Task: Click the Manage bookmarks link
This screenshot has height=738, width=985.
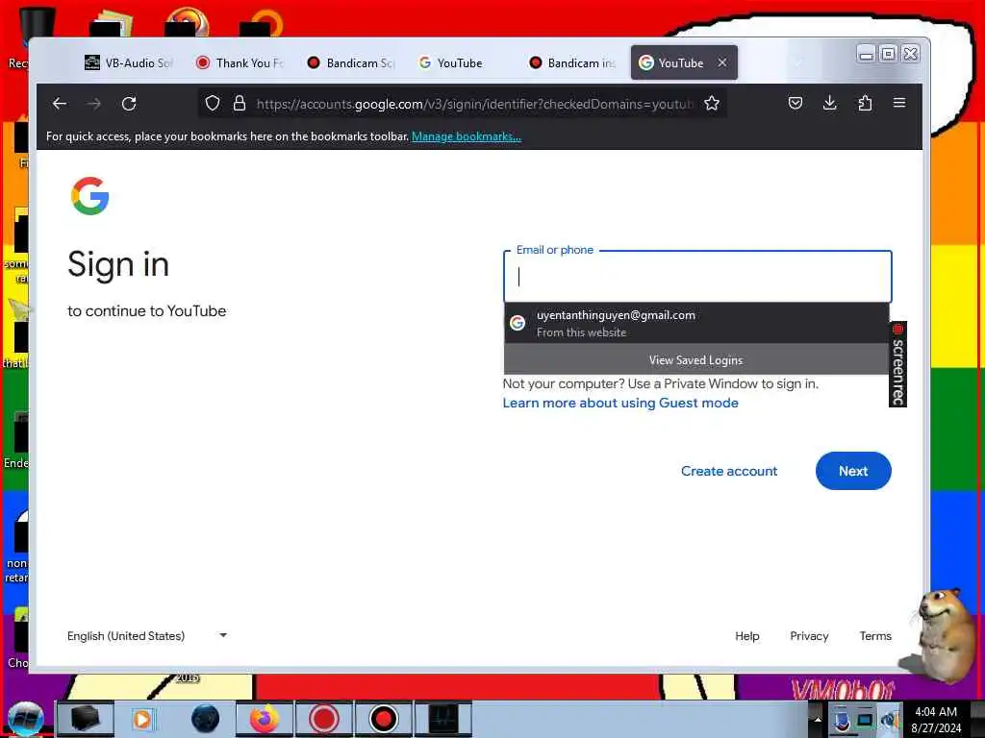Action: click(467, 136)
